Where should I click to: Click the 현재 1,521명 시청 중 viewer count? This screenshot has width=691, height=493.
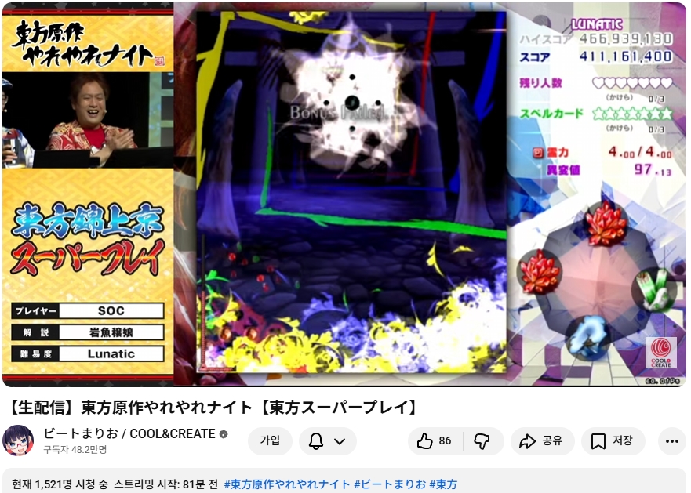(60, 484)
